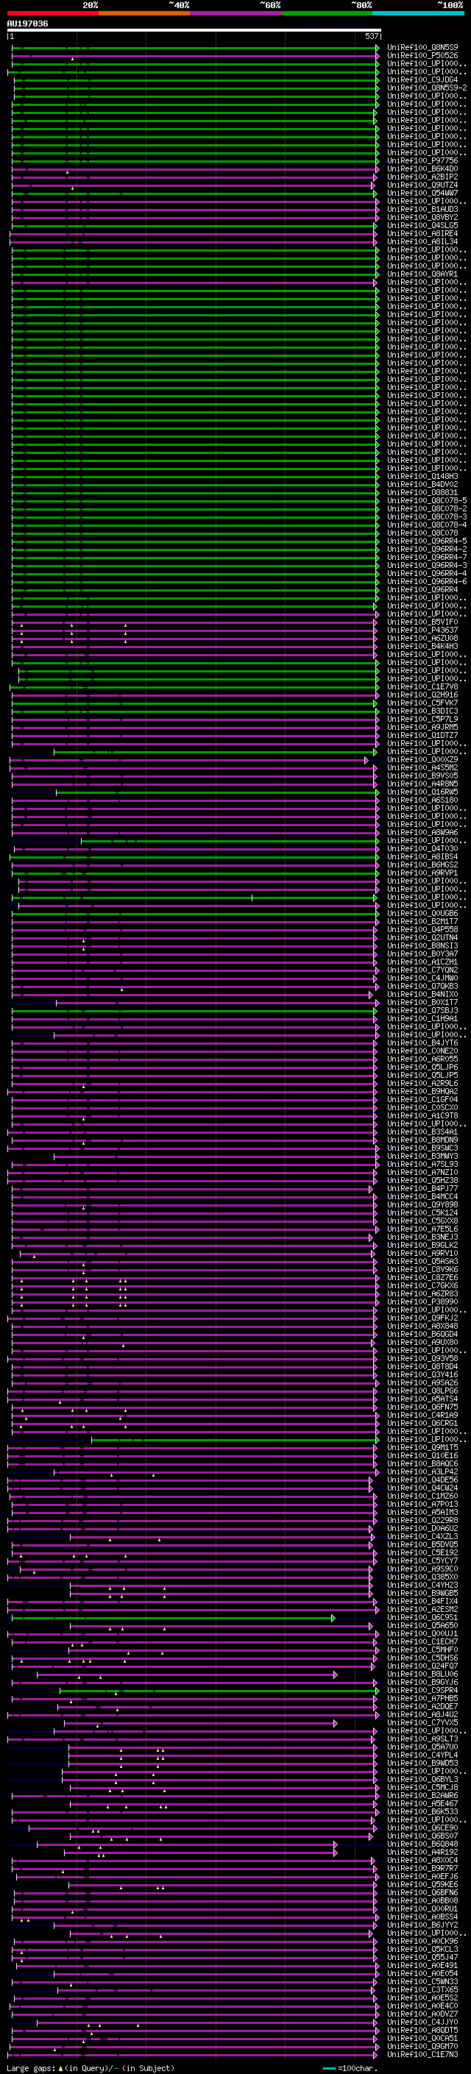Click hit label UniRef100_B8LU06
Image resolution: width=471 pixels, height=2074 pixels.
pos(422,1674)
